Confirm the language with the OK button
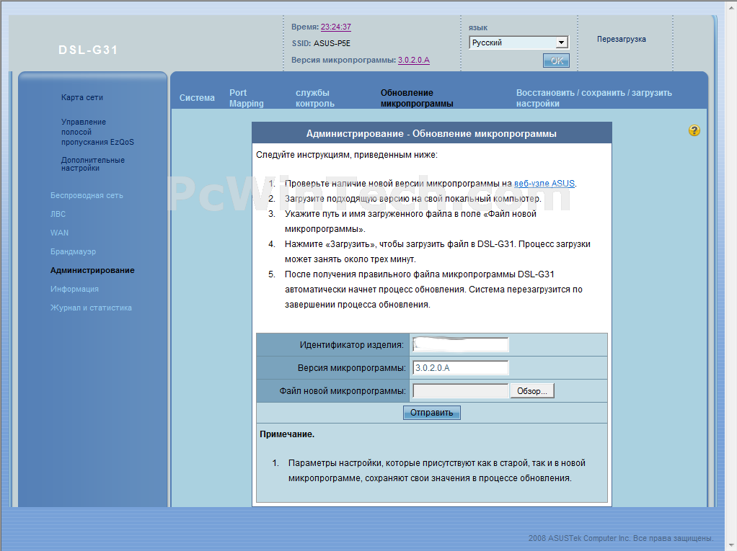Image resolution: width=737 pixels, height=551 pixels. click(556, 61)
